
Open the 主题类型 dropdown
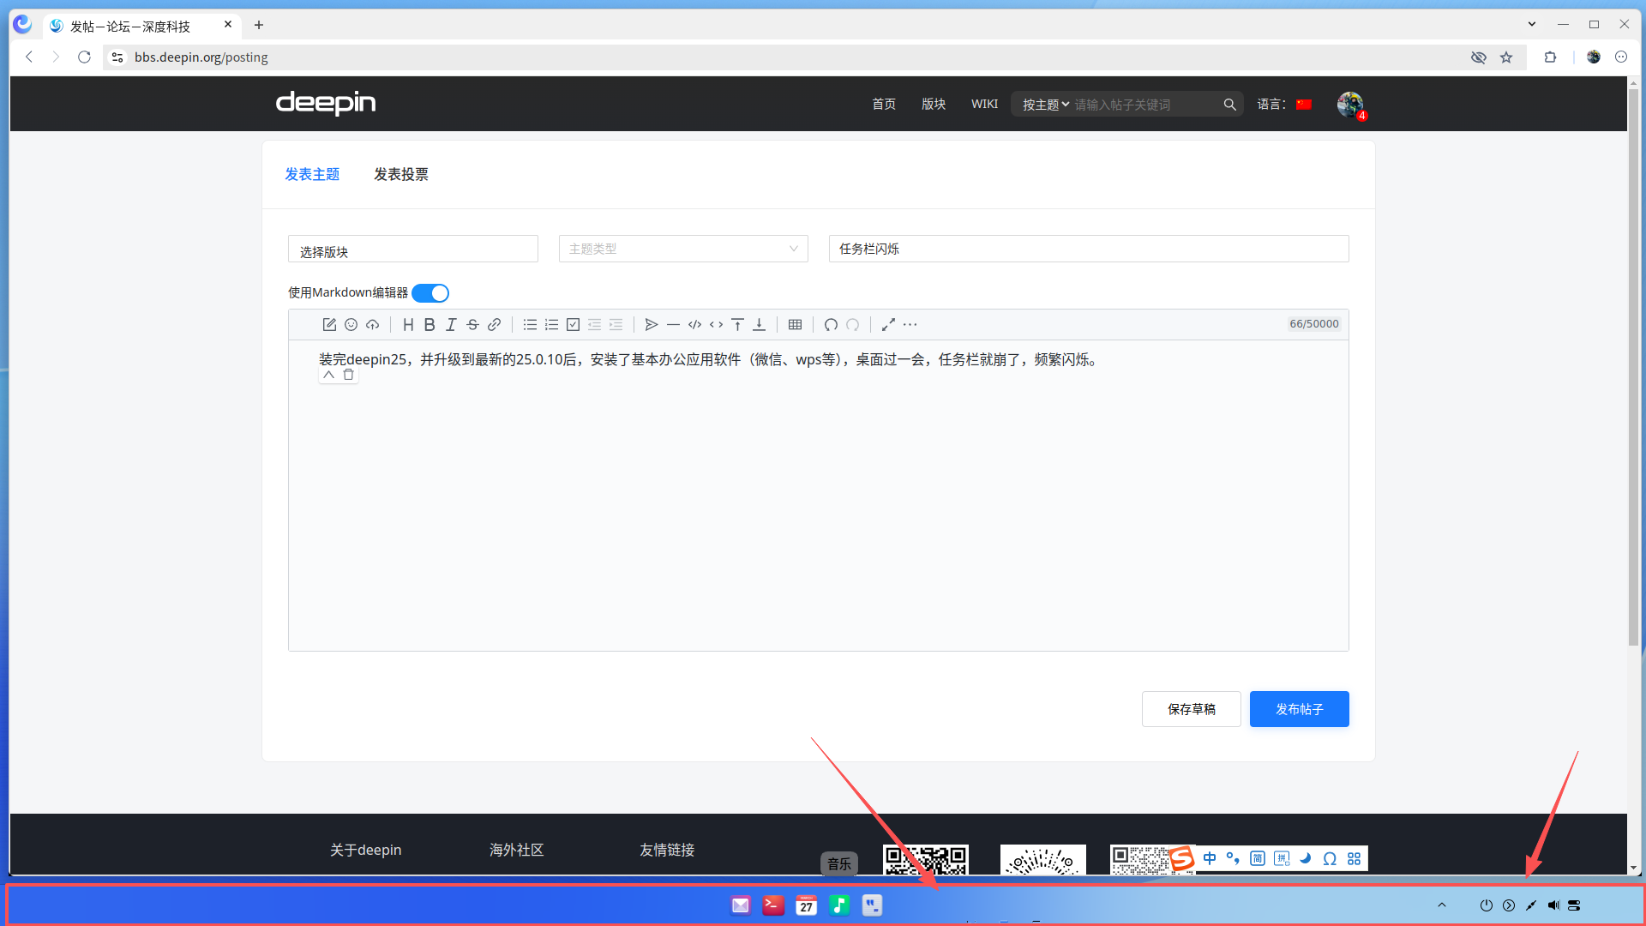click(x=683, y=249)
